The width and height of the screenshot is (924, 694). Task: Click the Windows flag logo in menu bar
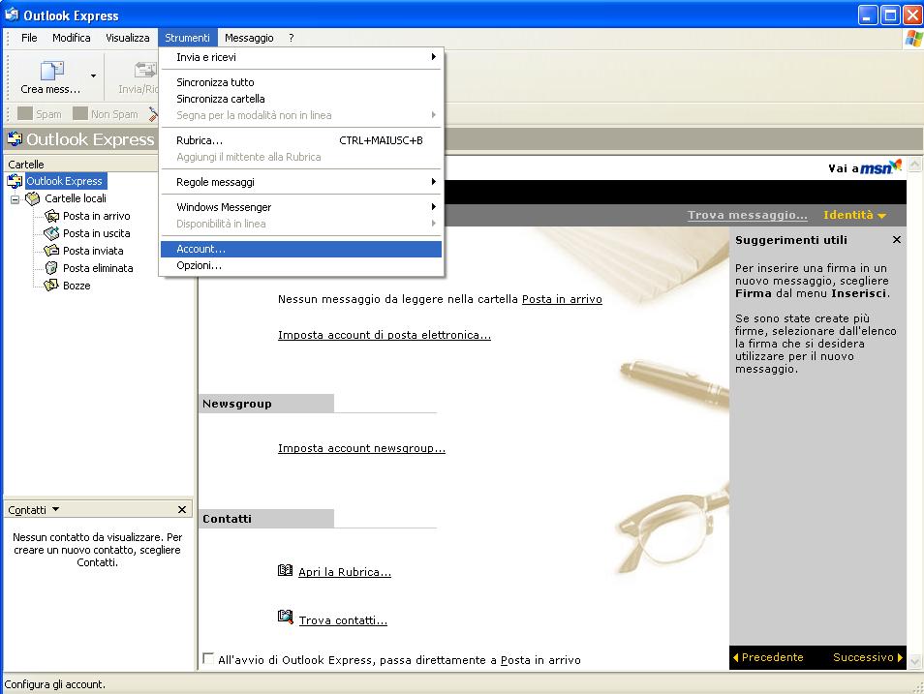click(913, 39)
